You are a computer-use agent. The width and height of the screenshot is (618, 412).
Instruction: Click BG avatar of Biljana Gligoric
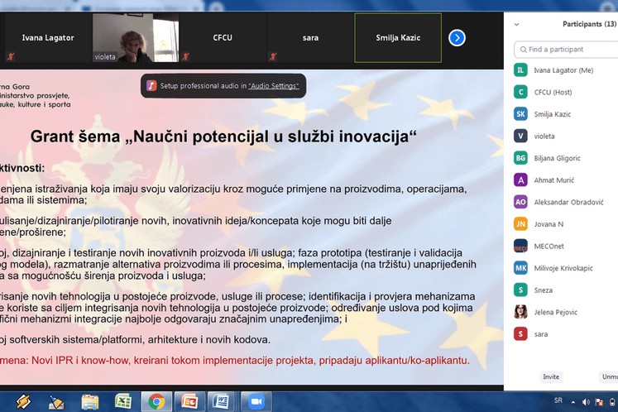click(x=520, y=158)
